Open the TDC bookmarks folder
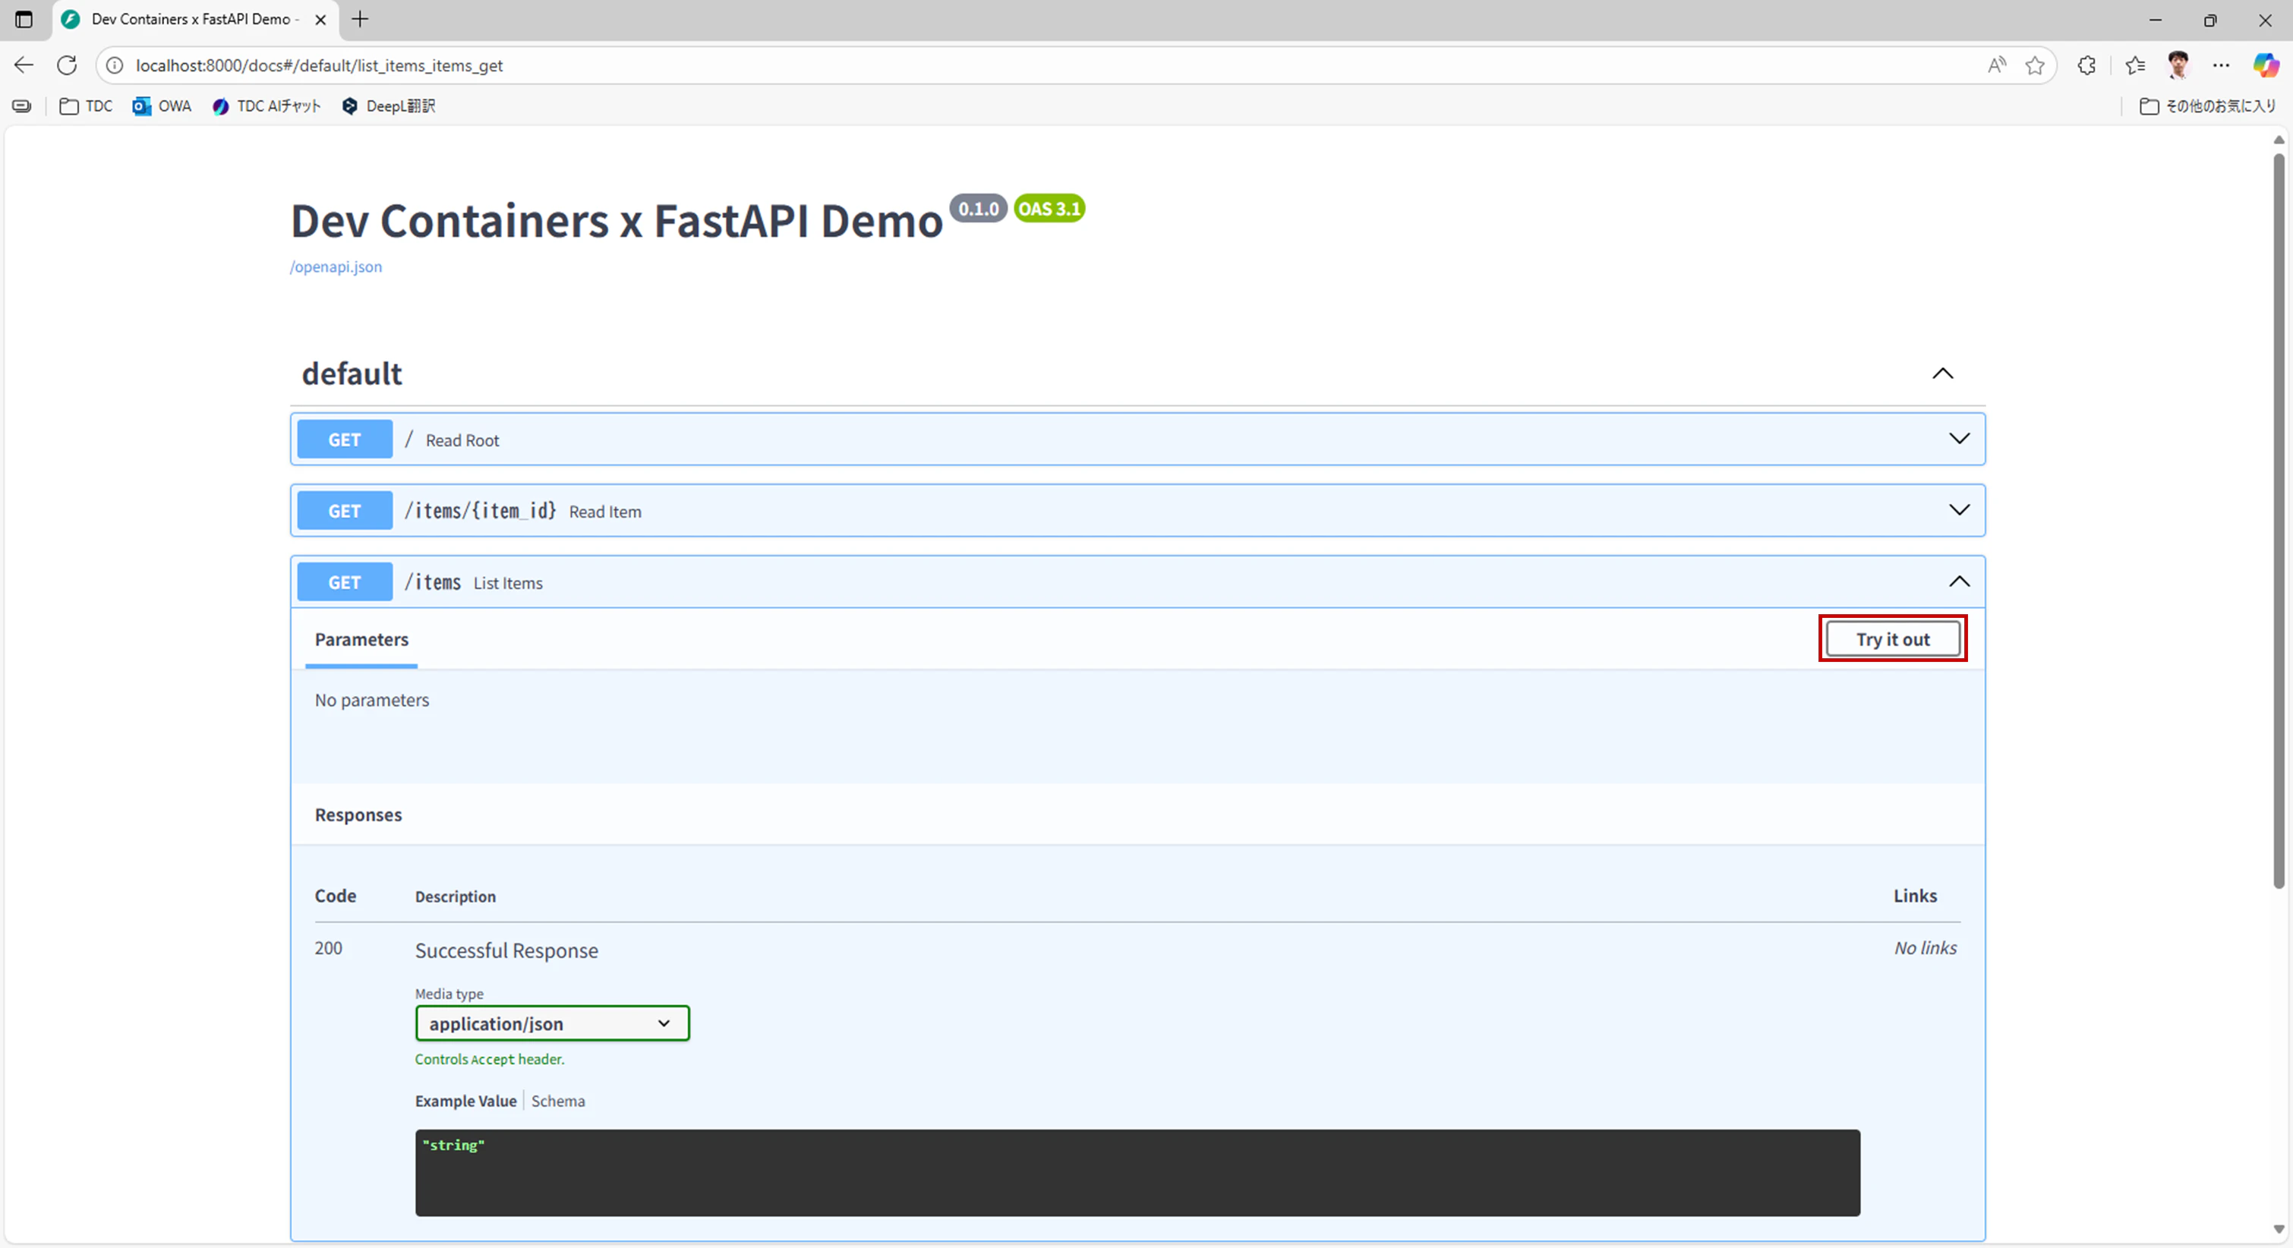The image size is (2293, 1248). point(87,106)
